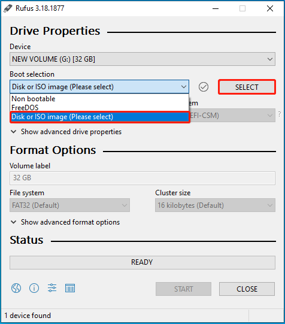Click the Rufus USB drive title icon
The width and height of the screenshot is (285, 324).
pos(8,8)
